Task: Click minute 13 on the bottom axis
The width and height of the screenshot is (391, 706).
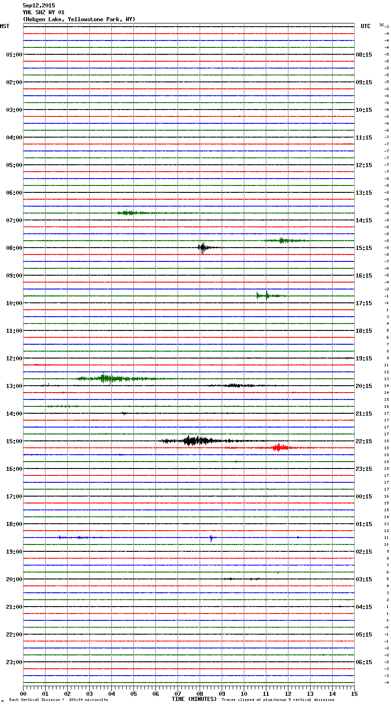Action: pos(310,694)
